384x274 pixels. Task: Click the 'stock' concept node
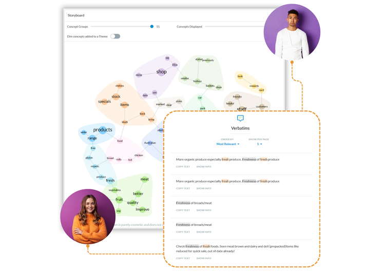coord(116,96)
